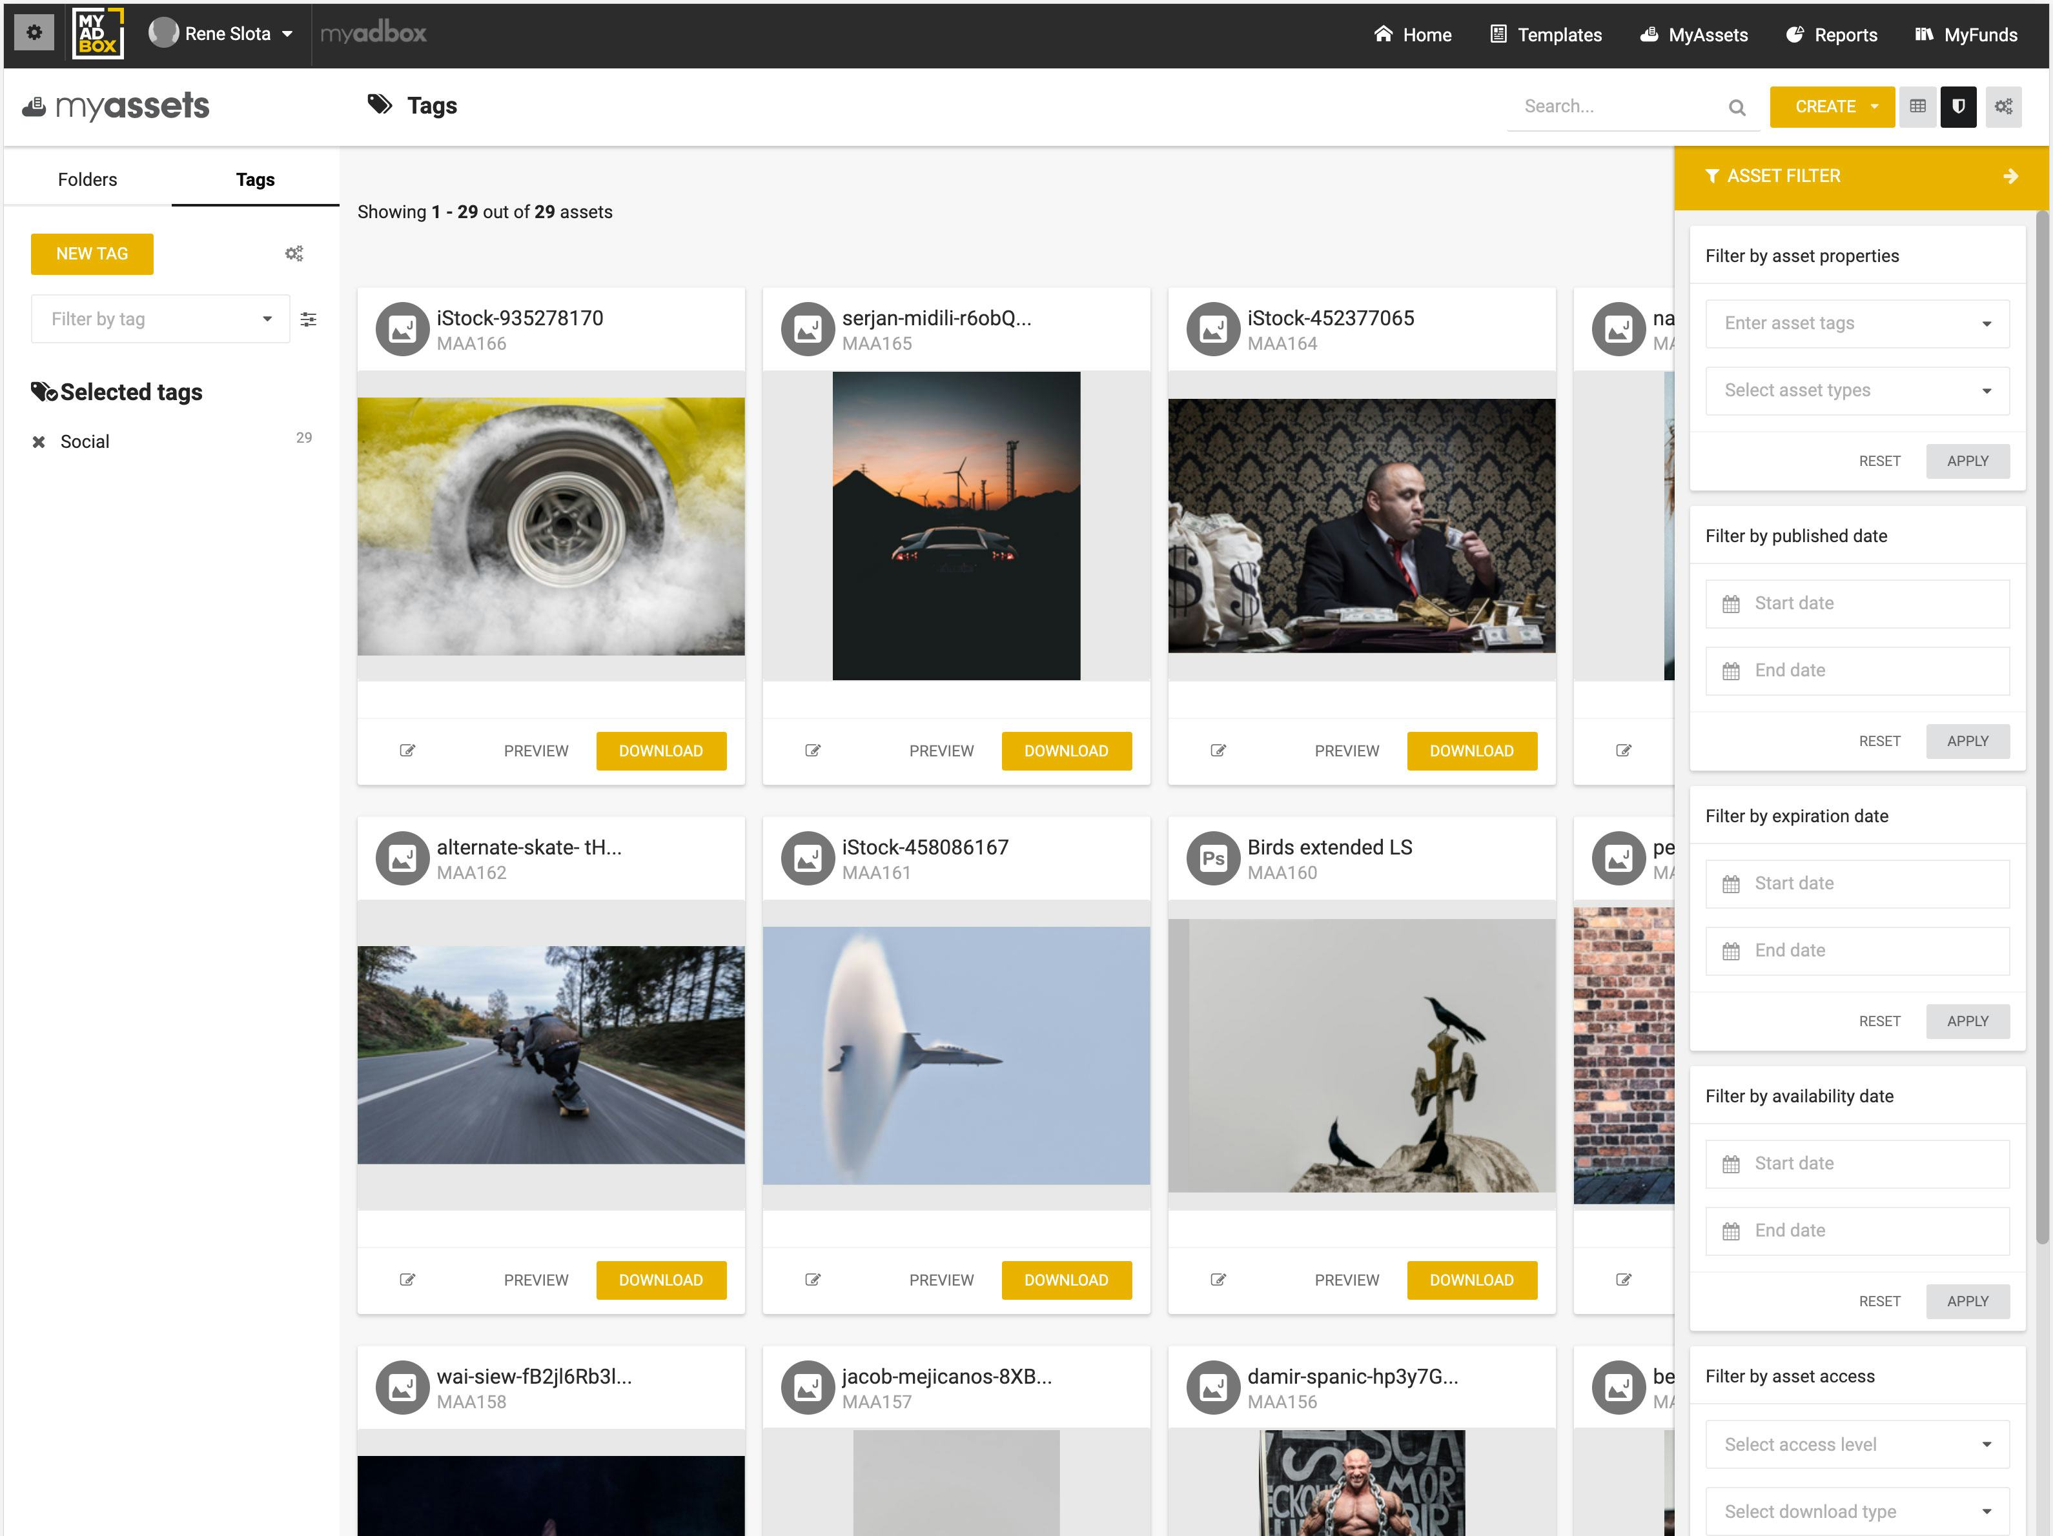Open Enter asset tags dropdown
The height and width of the screenshot is (1536, 2053).
[1857, 323]
